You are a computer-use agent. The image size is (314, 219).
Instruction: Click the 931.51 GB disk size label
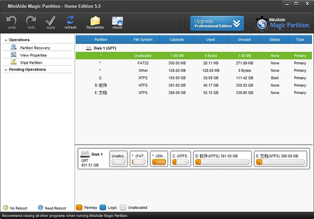pos(90,165)
